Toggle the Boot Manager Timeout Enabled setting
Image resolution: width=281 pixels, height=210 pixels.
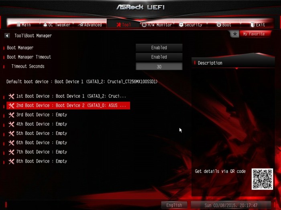(x=159, y=57)
